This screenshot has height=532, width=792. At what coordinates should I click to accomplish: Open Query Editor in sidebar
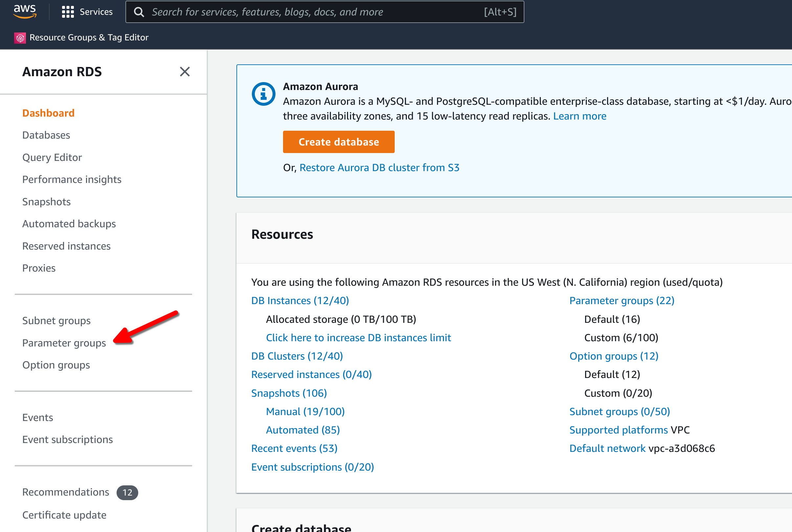pos(52,157)
